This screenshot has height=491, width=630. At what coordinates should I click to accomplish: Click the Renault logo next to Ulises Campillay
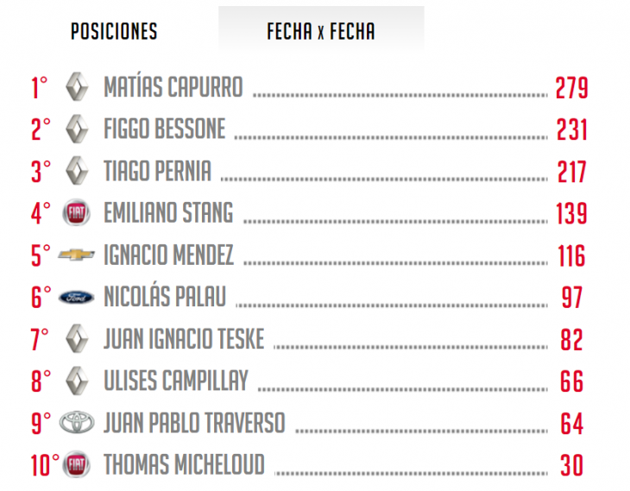click(x=77, y=381)
